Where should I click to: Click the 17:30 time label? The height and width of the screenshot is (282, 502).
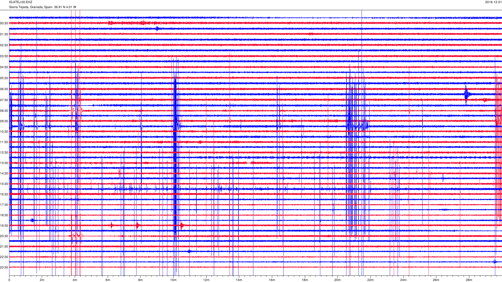[x=4, y=205]
